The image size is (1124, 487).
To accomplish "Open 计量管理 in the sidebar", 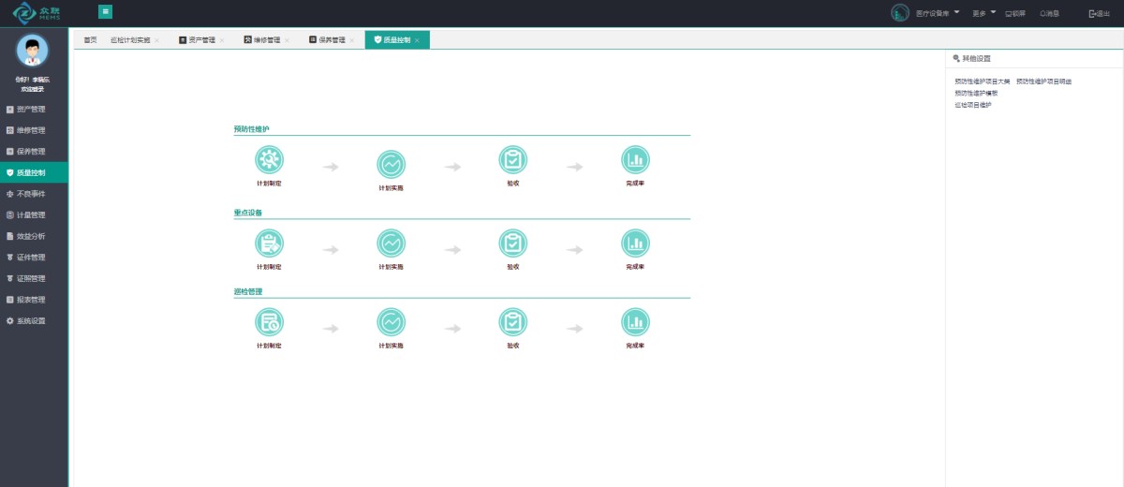I will pos(34,215).
